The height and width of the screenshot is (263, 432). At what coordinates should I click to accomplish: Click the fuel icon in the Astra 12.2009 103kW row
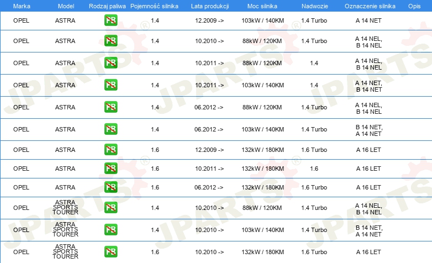pos(110,20)
